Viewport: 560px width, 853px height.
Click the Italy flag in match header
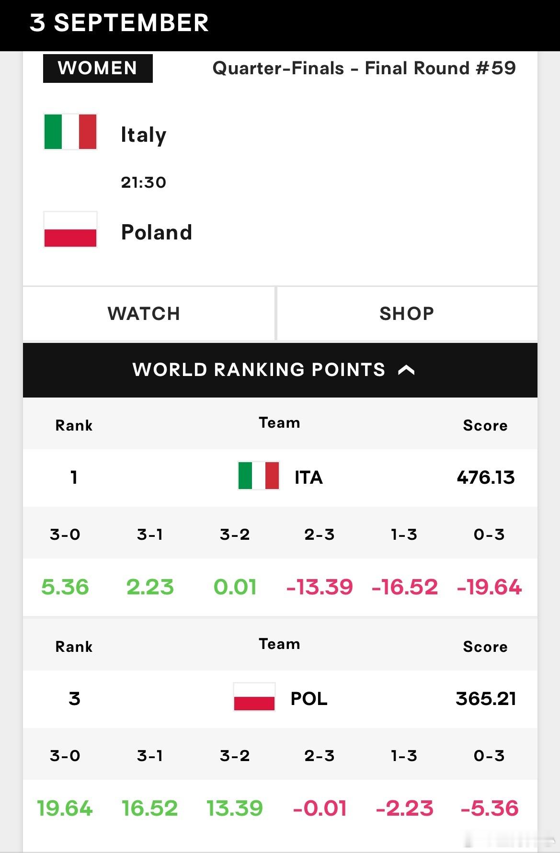pyautogui.click(x=70, y=132)
